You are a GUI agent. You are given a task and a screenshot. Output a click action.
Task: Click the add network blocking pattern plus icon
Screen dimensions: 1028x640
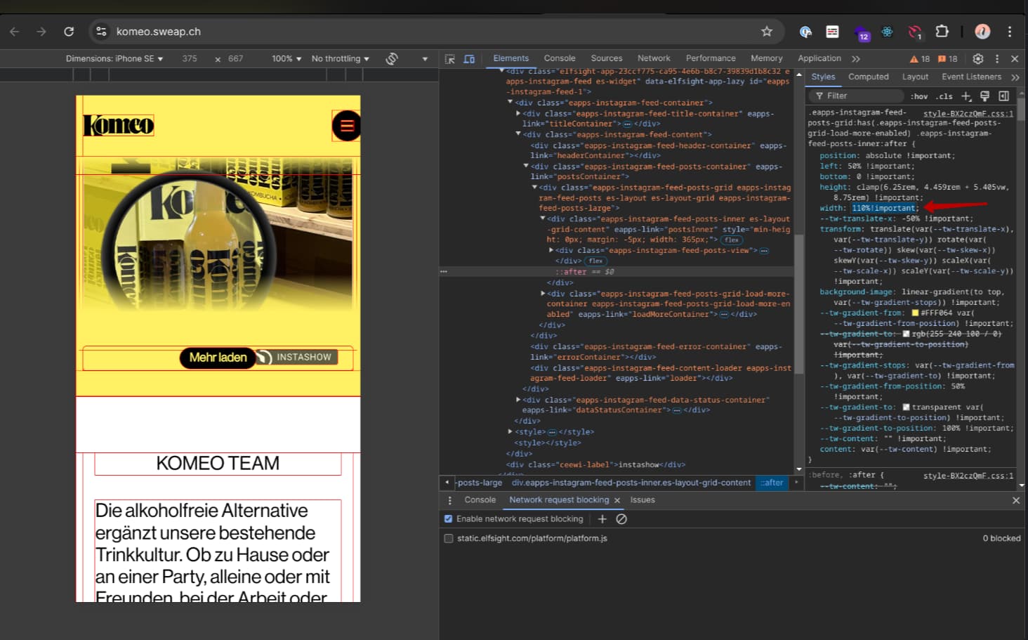click(x=602, y=519)
